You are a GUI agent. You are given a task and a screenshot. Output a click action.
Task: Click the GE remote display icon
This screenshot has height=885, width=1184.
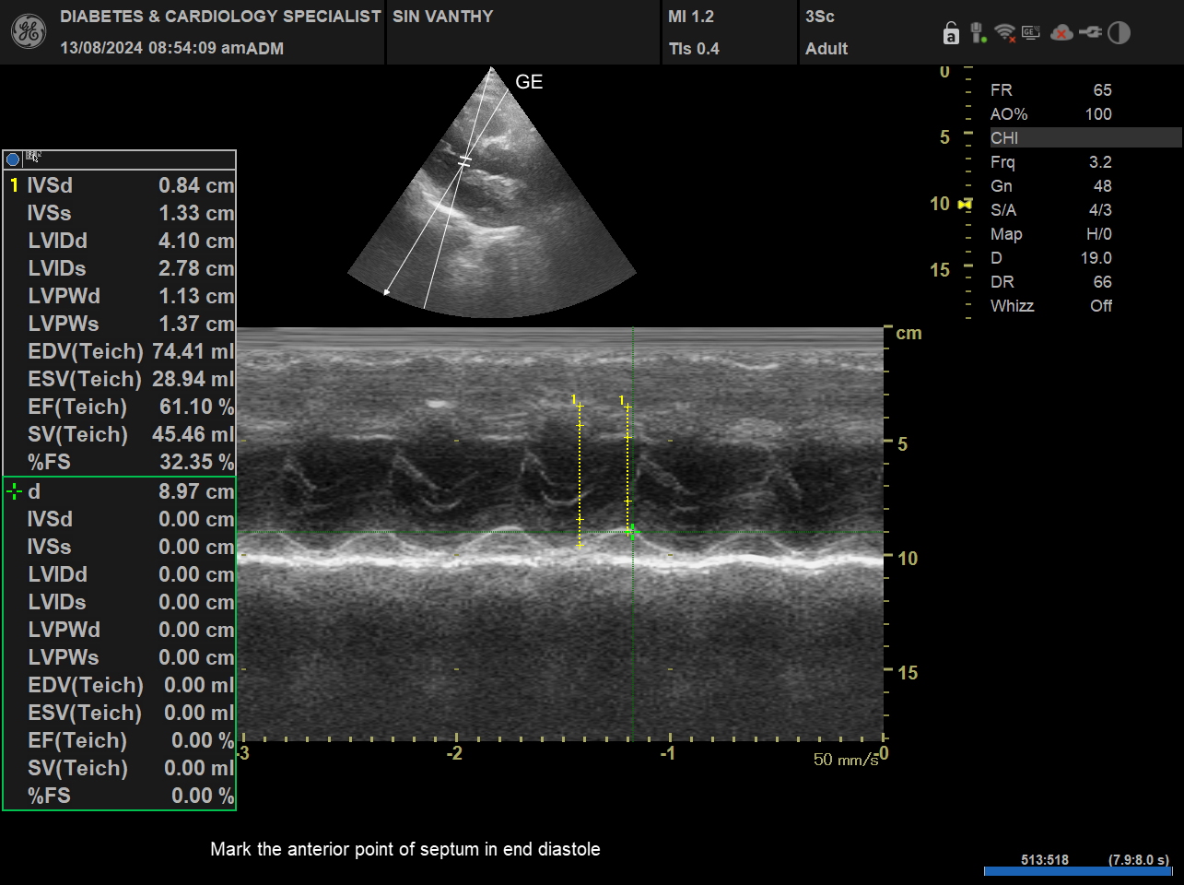(x=1031, y=33)
